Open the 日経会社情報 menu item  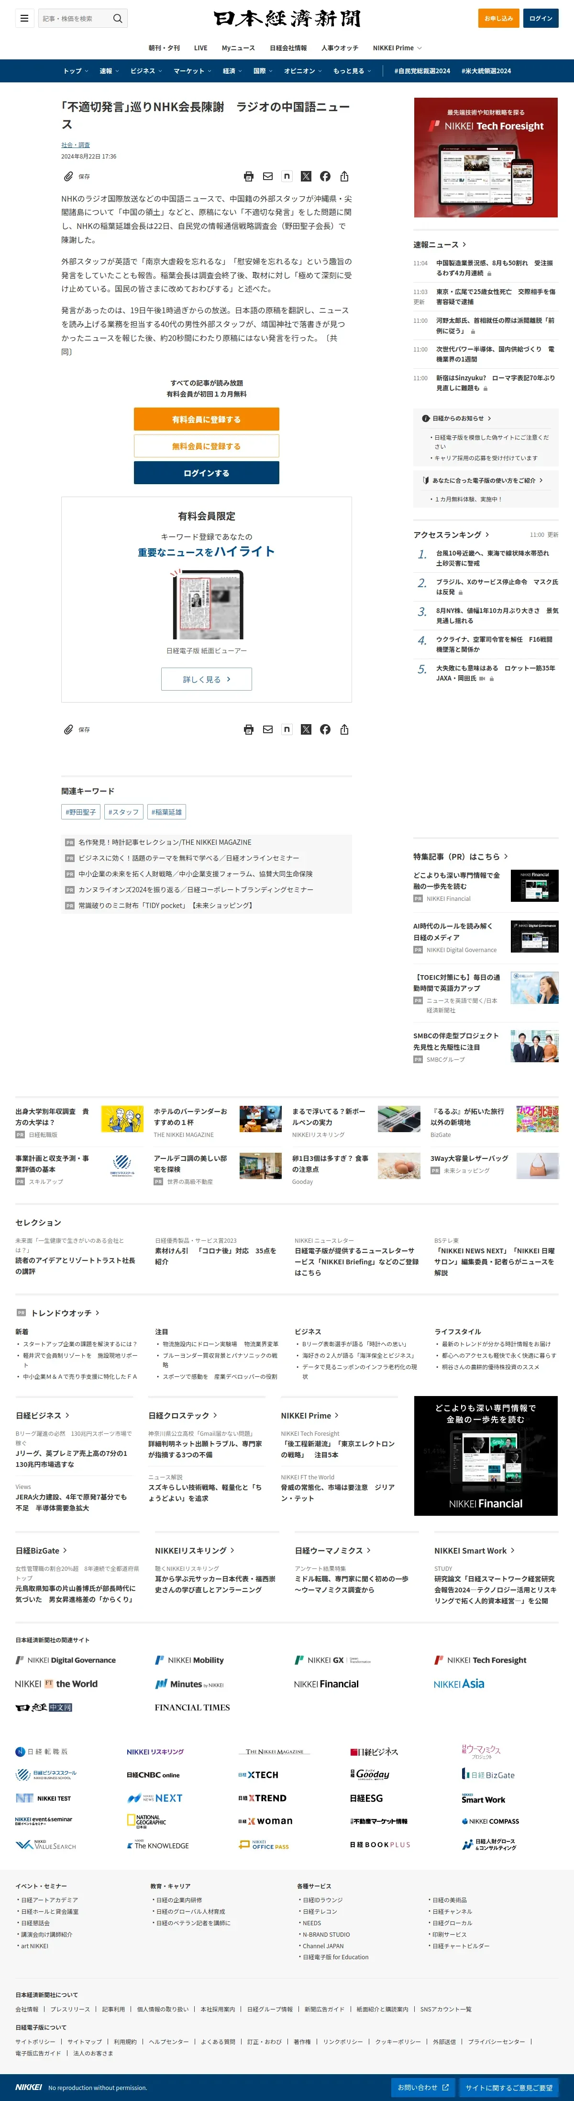tap(288, 48)
